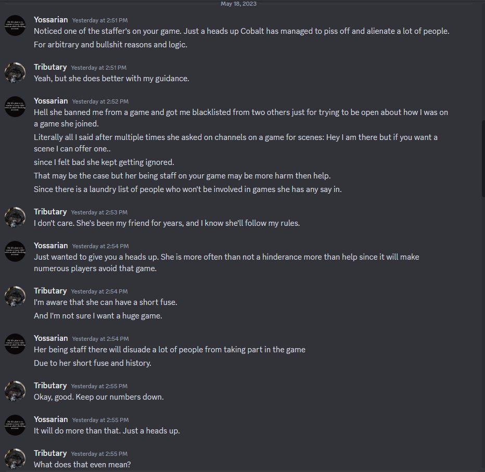Click Tributary's avatar beside "Yeah, but she does better"
Image resolution: width=485 pixels, height=472 pixels.
tap(15, 72)
